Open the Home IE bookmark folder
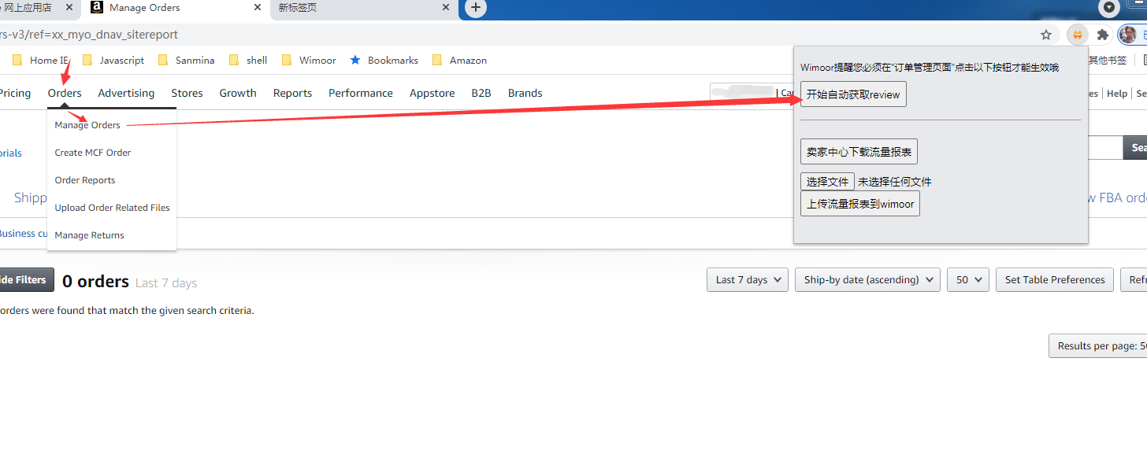The width and height of the screenshot is (1147, 465). (x=40, y=61)
